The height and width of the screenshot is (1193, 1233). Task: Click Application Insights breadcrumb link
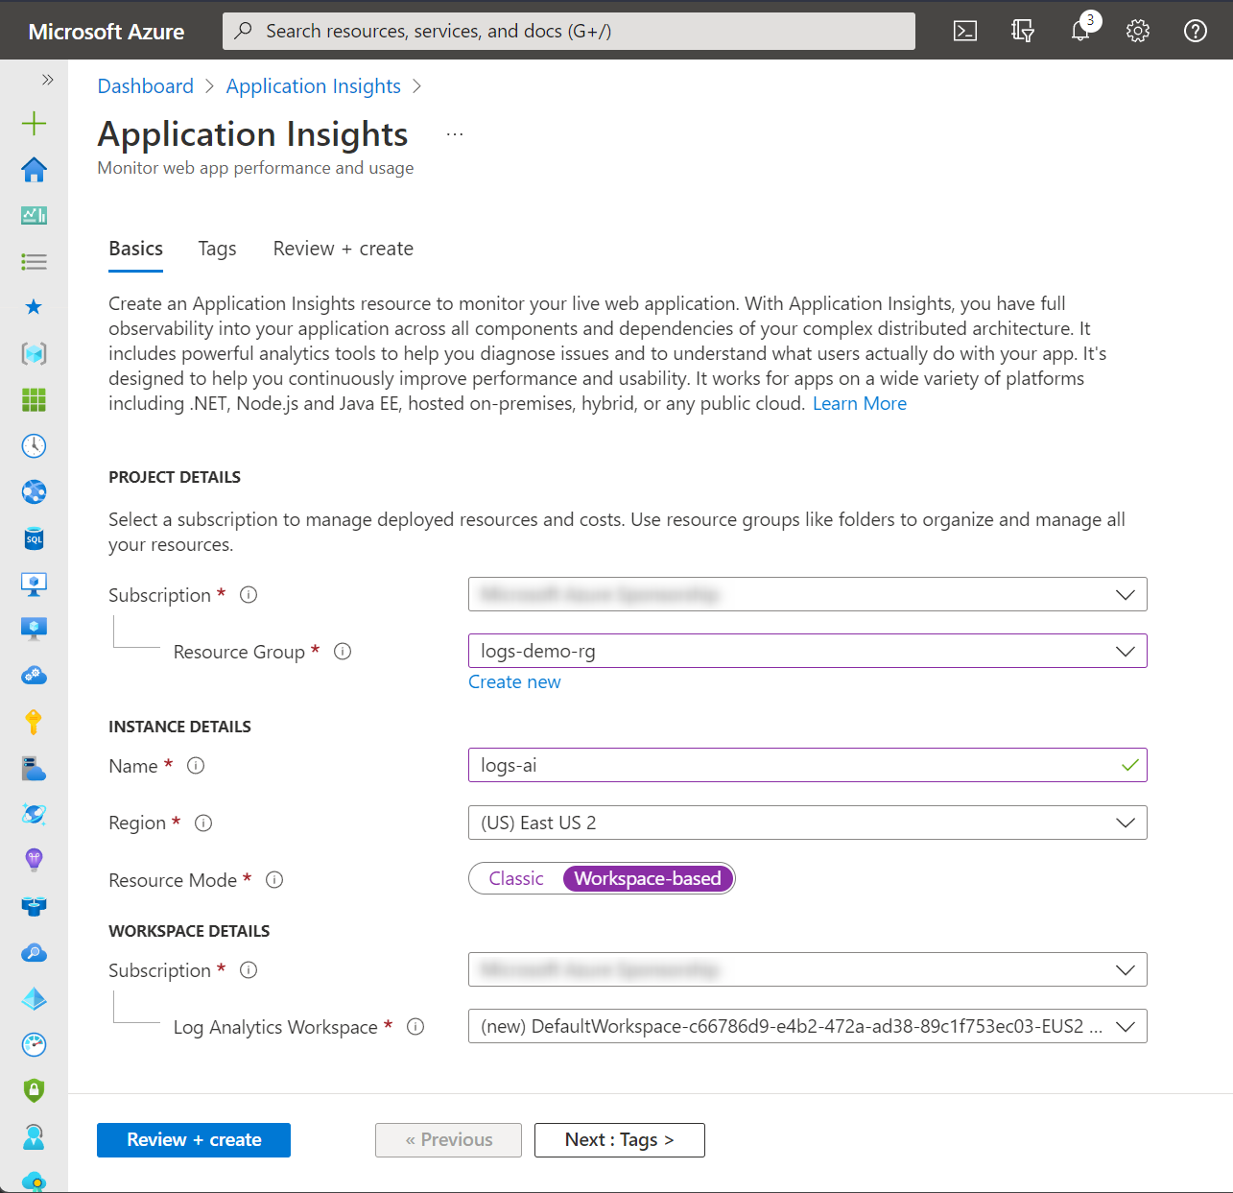click(314, 86)
